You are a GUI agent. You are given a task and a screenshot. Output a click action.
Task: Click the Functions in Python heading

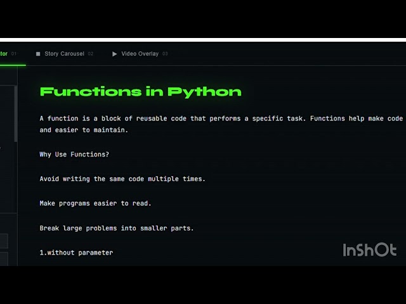(x=141, y=92)
